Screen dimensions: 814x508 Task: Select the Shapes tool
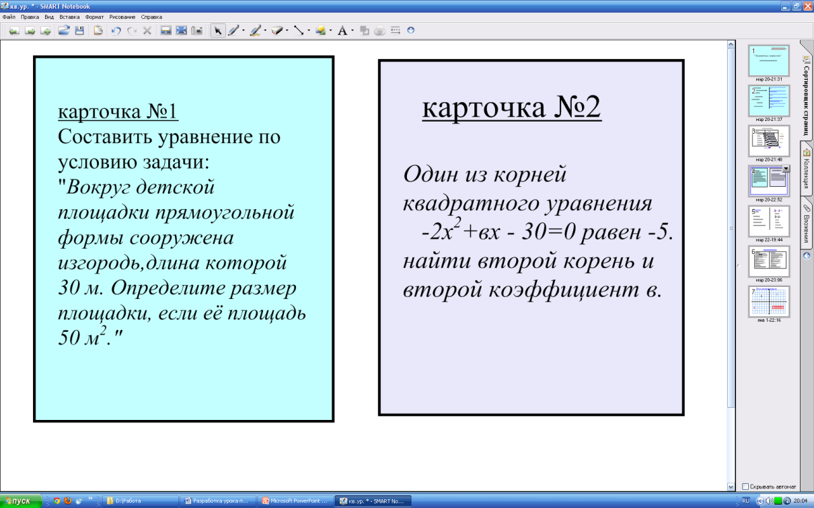pyautogui.click(x=321, y=30)
